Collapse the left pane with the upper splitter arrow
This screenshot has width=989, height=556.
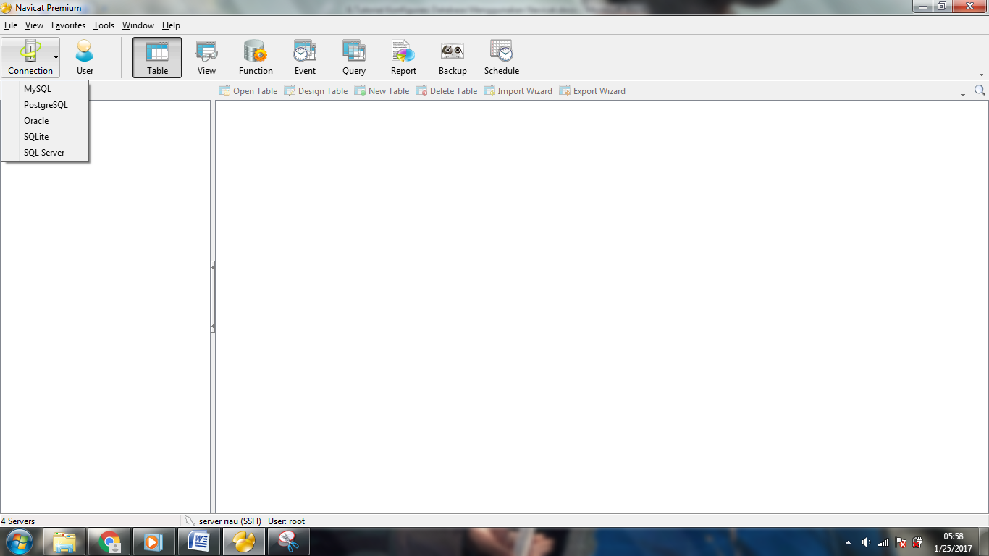pos(213,267)
